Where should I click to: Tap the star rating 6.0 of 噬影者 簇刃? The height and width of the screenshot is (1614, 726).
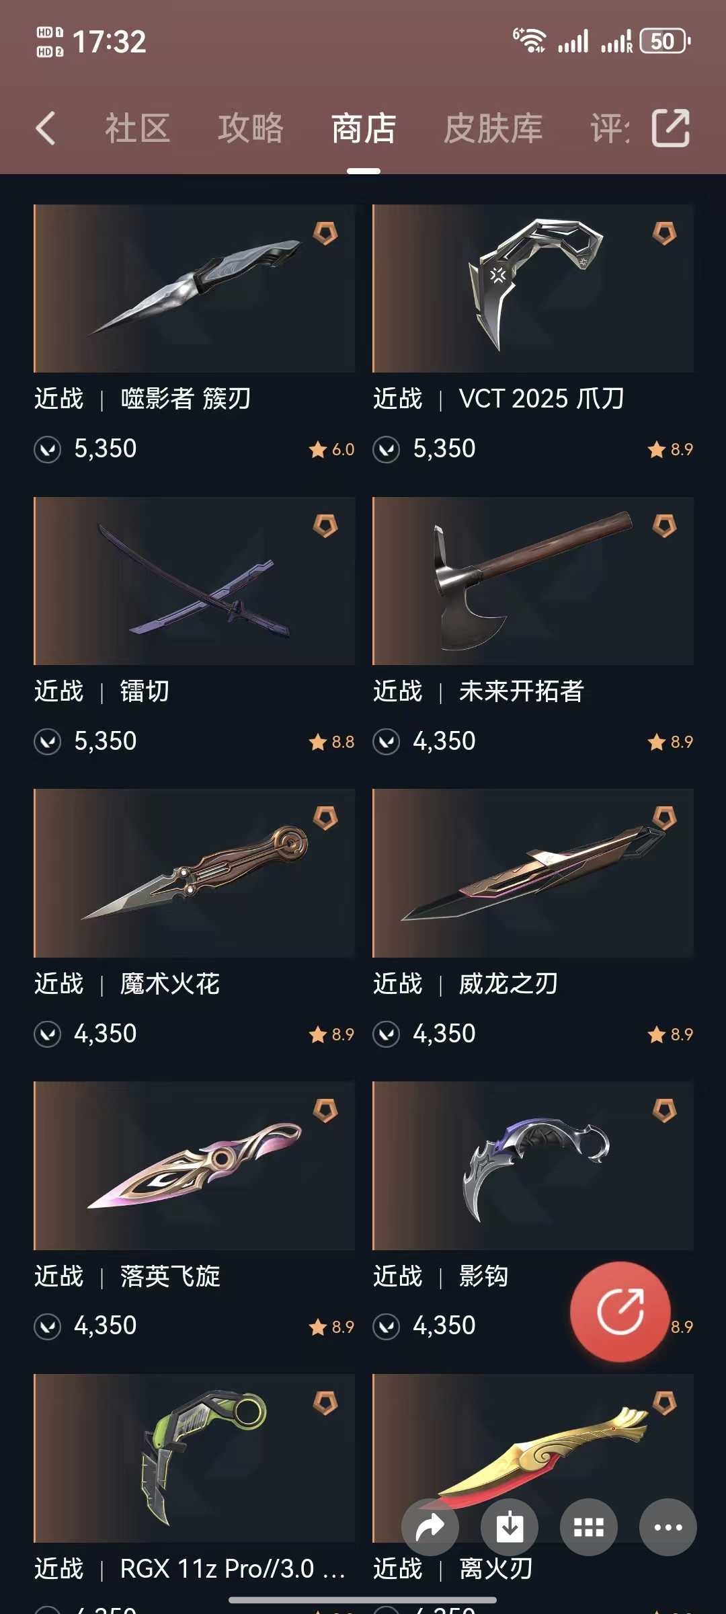click(x=332, y=449)
